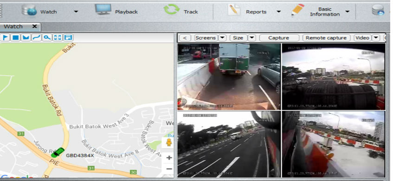This screenshot has width=393, height=181.
Task: Open the Track menu
Action: [191, 12]
